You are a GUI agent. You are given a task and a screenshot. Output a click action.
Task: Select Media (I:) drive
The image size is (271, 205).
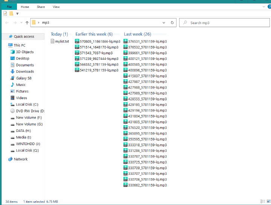(x=23, y=138)
